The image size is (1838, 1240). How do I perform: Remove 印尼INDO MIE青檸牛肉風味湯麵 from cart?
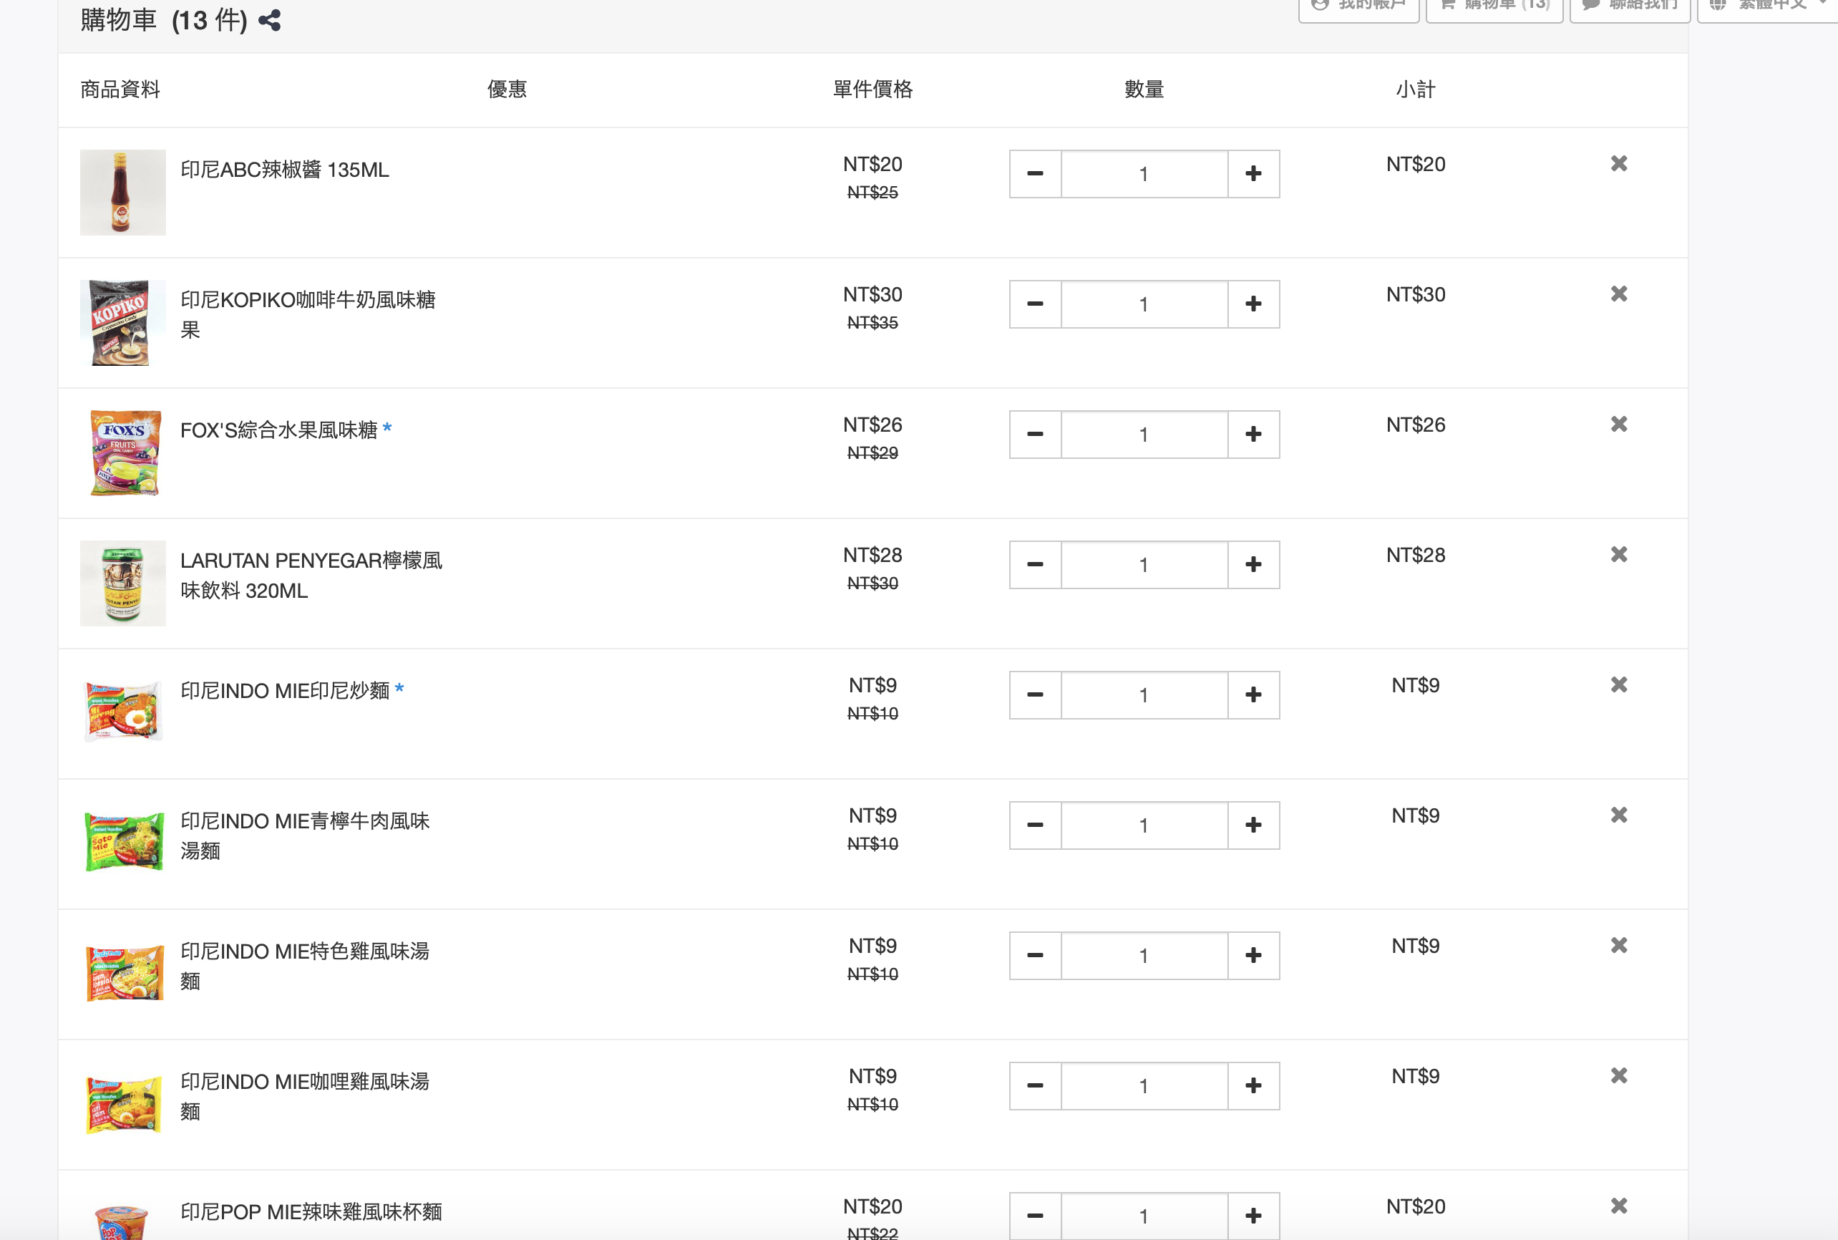coord(1618,815)
